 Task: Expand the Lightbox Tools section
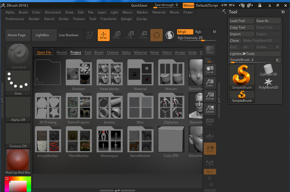pyautogui.click(x=242, y=54)
